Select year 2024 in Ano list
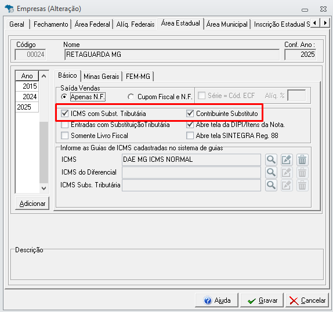333x312 pixels. [x=27, y=97]
